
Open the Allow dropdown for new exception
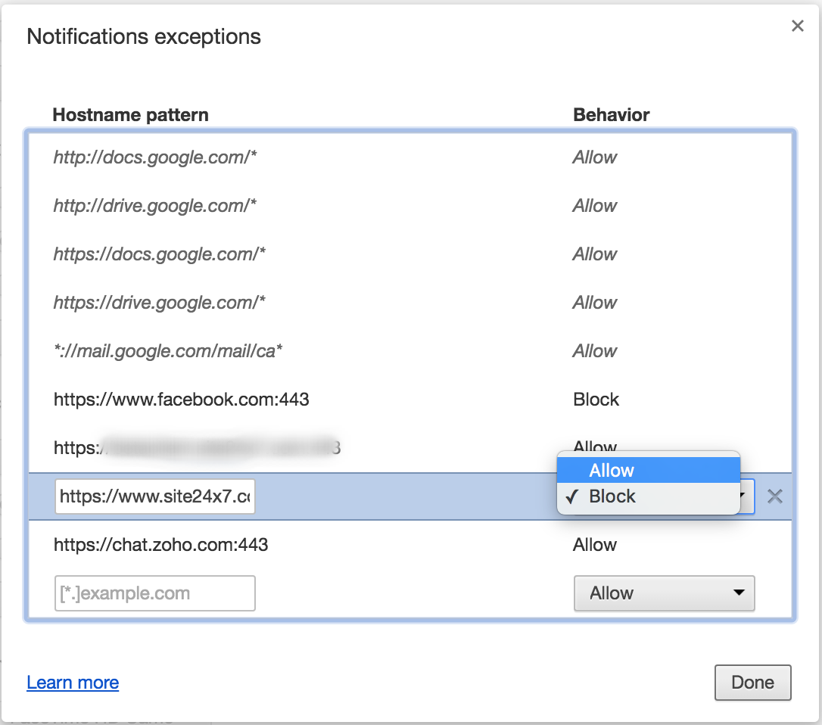click(664, 593)
